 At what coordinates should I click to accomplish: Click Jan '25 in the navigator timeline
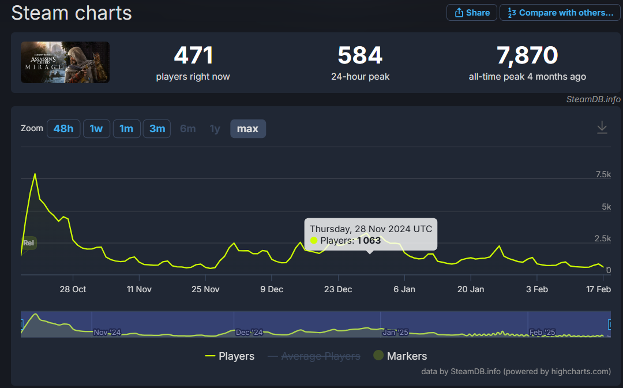click(x=395, y=333)
